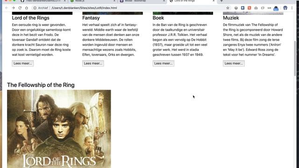Close the Modal Bootstrap tab
299x168 pixels.
164,1
